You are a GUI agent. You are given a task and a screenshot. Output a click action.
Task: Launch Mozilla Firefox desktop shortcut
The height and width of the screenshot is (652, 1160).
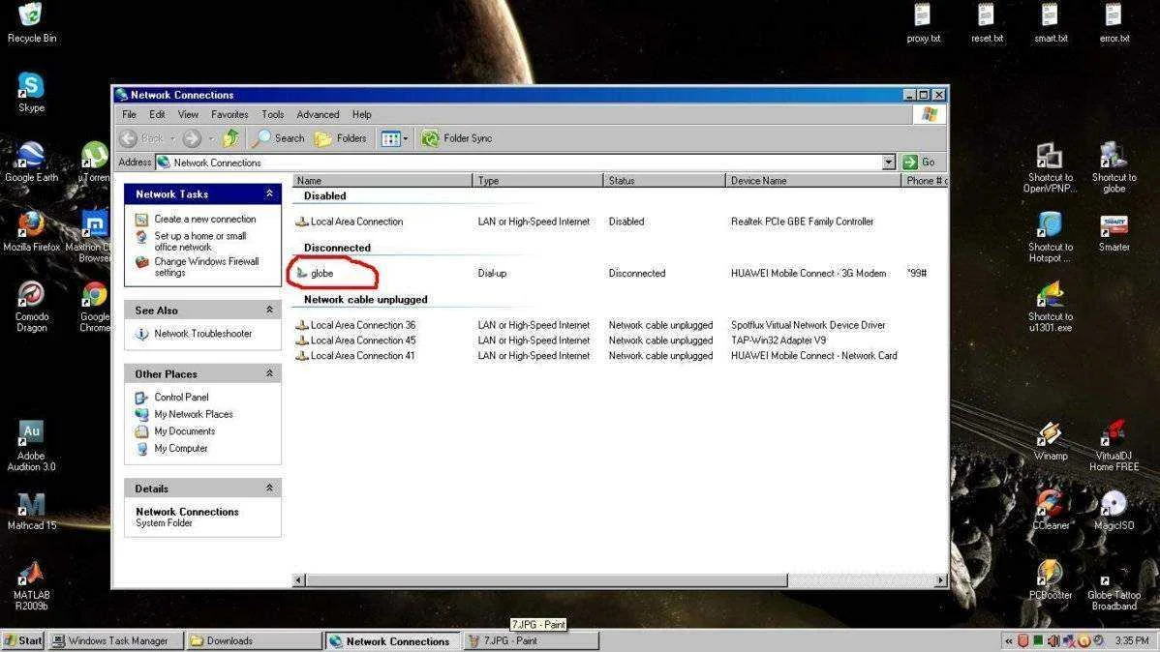click(x=31, y=230)
